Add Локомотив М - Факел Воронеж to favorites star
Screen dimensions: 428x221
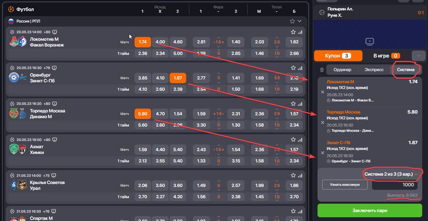click(293, 32)
